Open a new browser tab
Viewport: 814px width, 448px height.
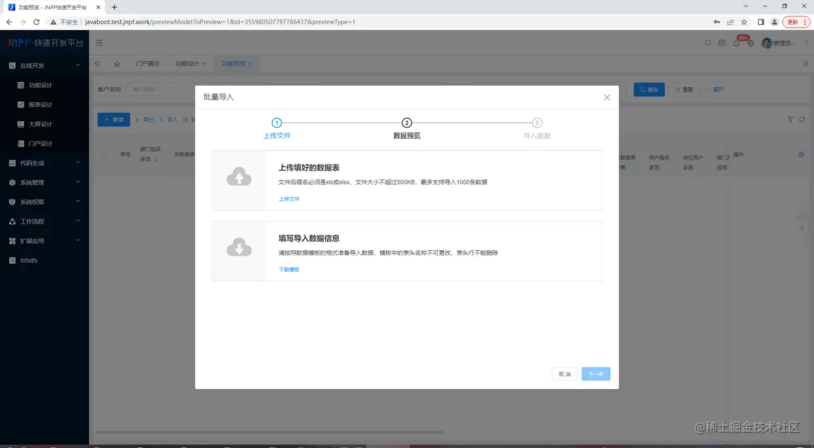(x=115, y=7)
